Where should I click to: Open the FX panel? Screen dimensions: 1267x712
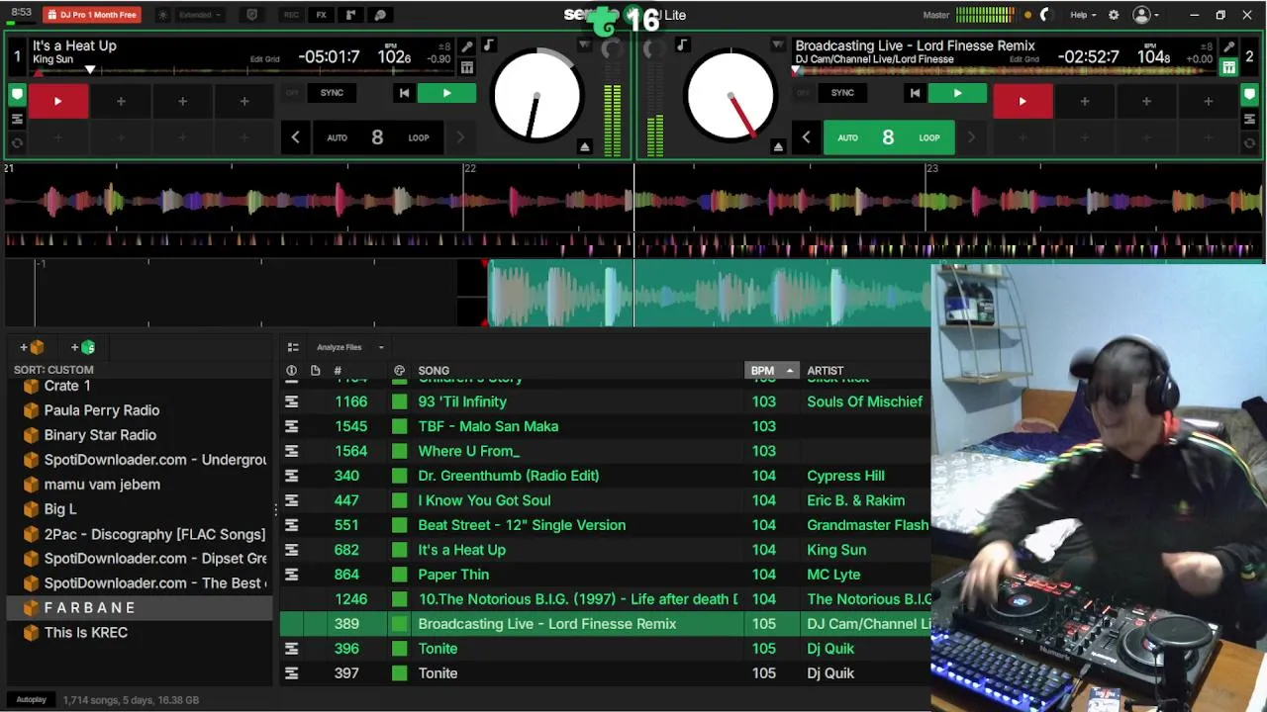click(321, 15)
